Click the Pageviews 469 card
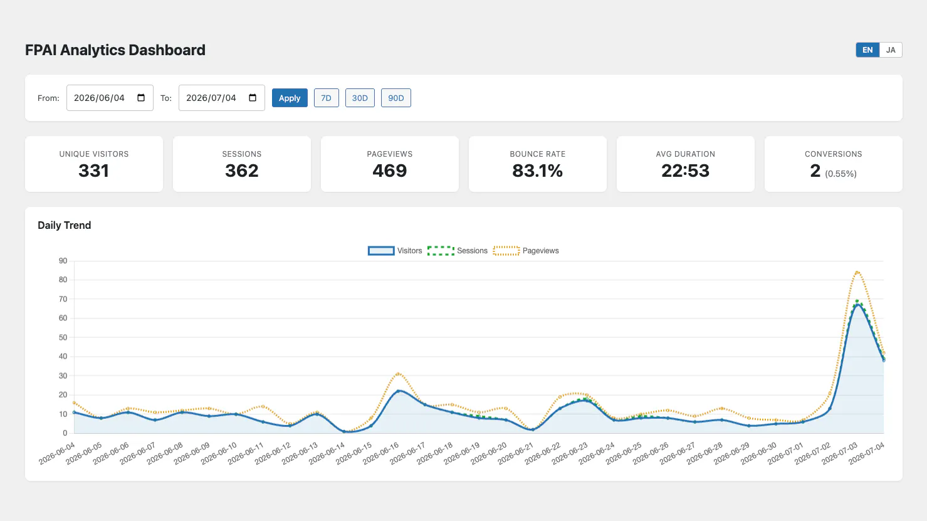Screen dimensions: 927x521 click(390, 164)
